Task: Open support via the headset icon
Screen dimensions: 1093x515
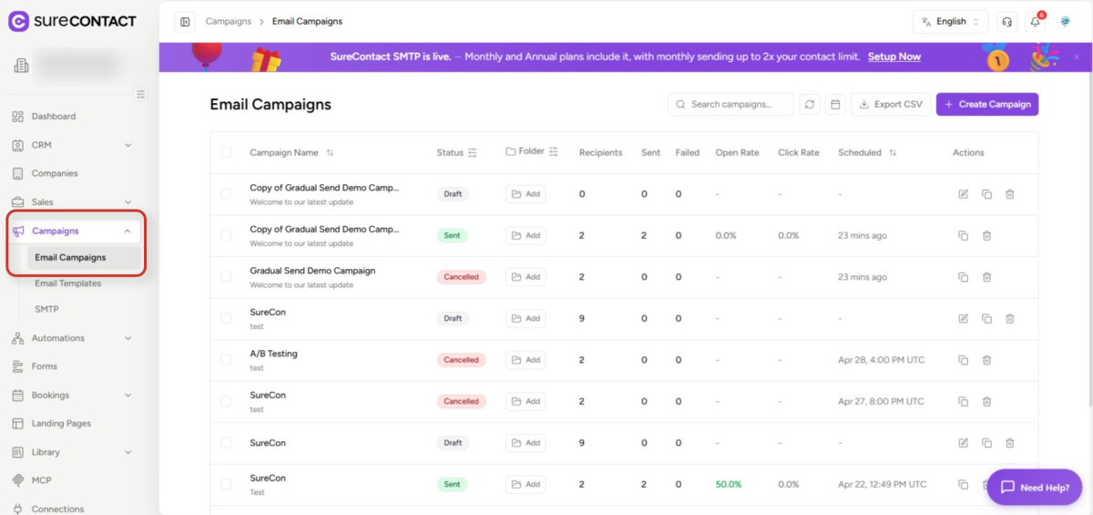Action: (1006, 22)
